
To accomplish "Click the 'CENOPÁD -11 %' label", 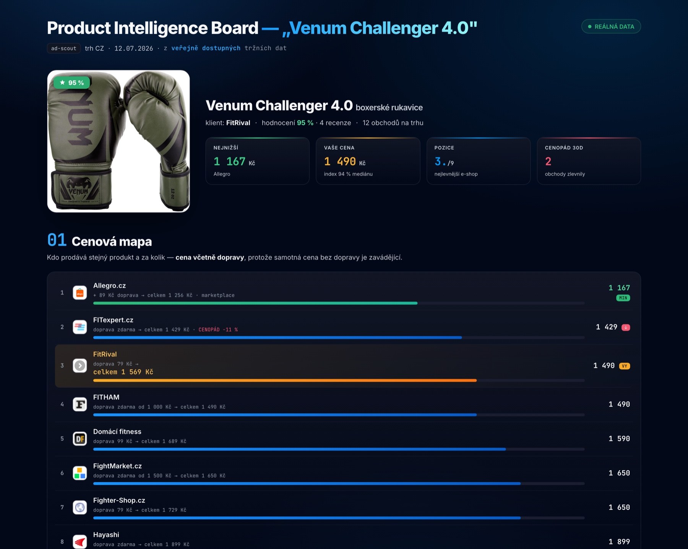I will coord(218,330).
